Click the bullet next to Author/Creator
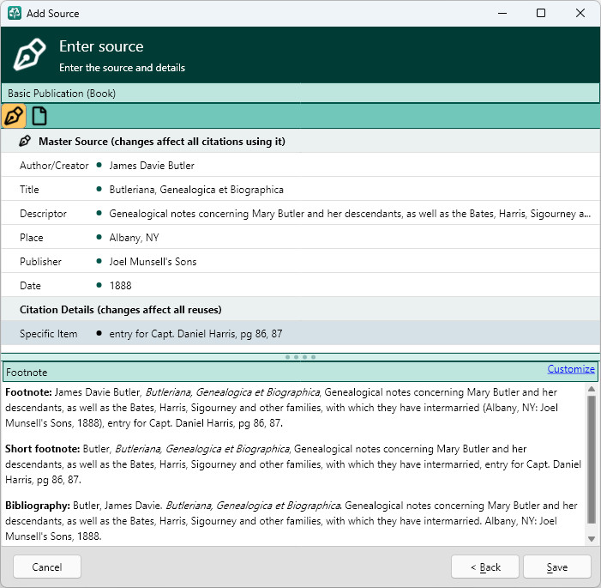 click(99, 165)
